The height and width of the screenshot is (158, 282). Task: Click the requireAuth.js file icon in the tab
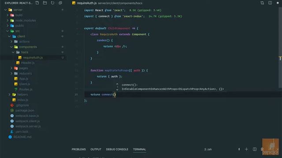click(74, 3)
